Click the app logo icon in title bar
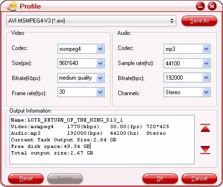 pos(12,6)
